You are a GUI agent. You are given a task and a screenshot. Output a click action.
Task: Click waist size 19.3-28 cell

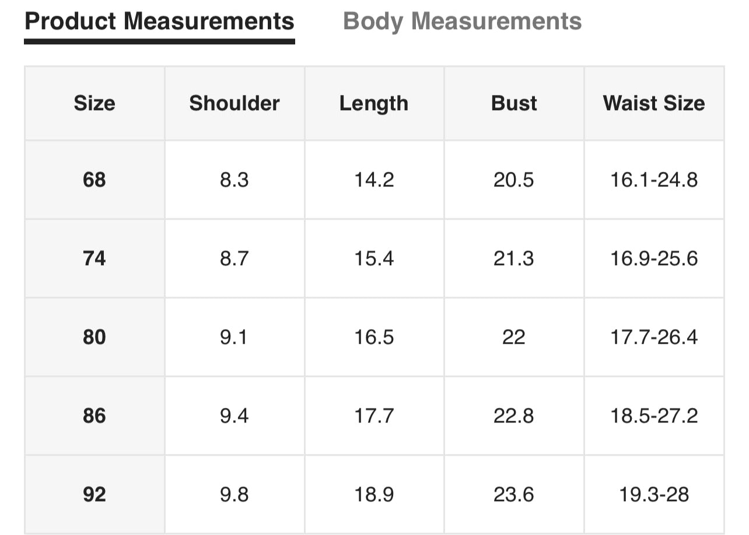654,494
